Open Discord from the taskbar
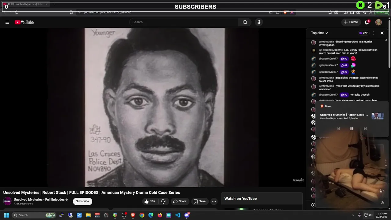Viewport: 391px width, 220px height. coord(187,215)
